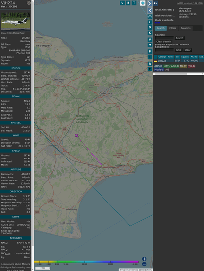Zoom in with the plus button
This screenshot has height=271, width=204.
(x=144, y=259)
